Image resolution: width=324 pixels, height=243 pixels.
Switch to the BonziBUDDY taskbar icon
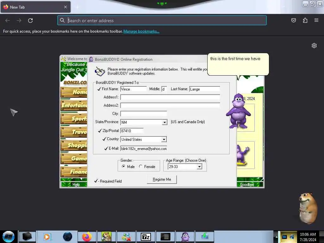185,237
